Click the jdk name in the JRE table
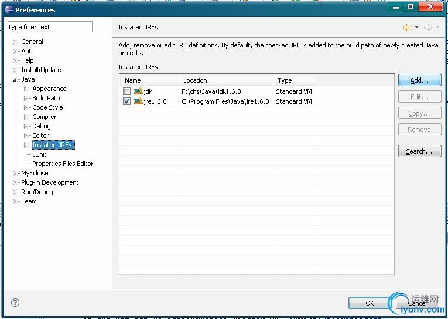The width and height of the screenshot is (448, 319). [148, 91]
